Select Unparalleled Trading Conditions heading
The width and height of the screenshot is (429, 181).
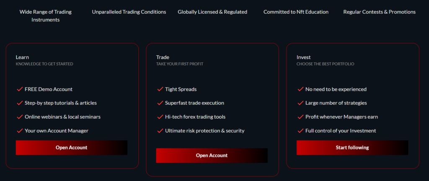click(x=129, y=12)
